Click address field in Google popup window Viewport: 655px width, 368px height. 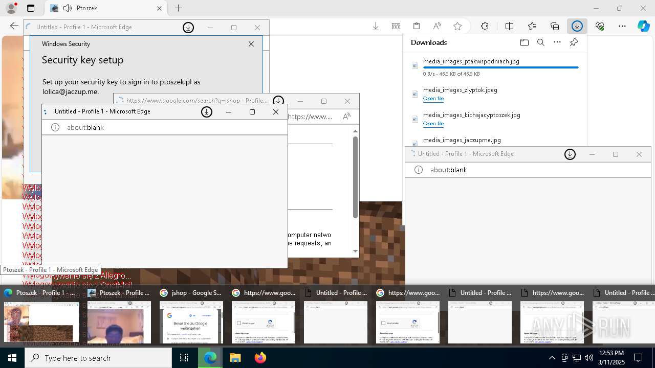coord(311,117)
